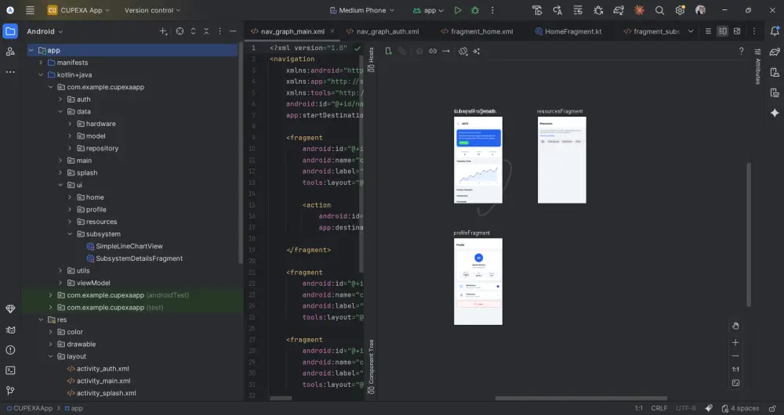This screenshot has width=784, height=415.
Task: Toggle the Hosts panel tab
Action: [371, 60]
